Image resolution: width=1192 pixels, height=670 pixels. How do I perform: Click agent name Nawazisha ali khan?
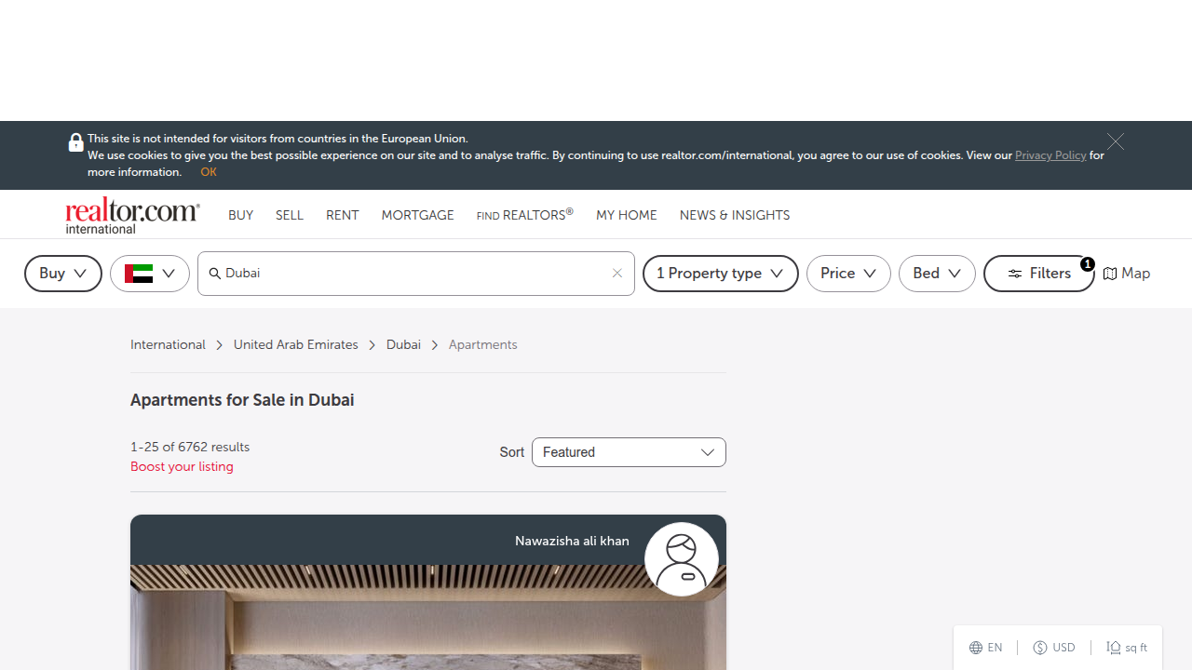click(572, 542)
